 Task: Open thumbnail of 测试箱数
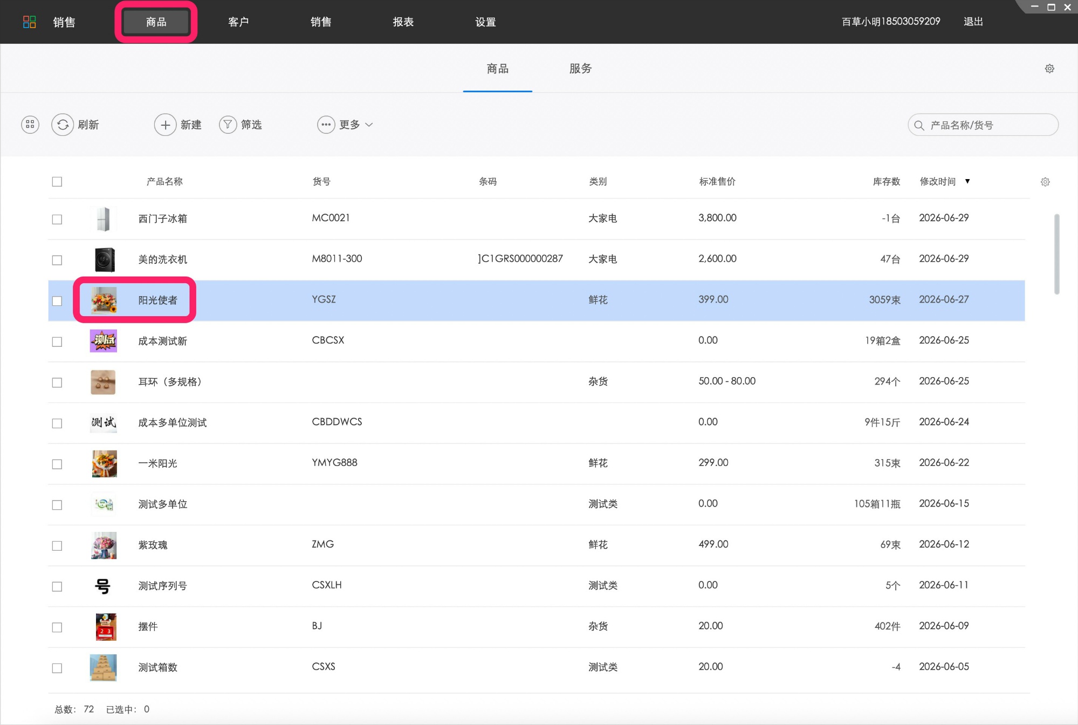[x=103, y=667]
